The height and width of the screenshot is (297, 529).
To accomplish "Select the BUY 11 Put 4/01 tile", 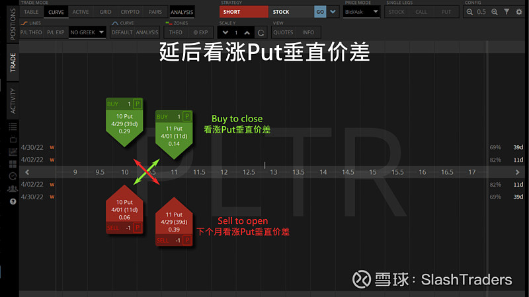I will click(x=174, y=135).
